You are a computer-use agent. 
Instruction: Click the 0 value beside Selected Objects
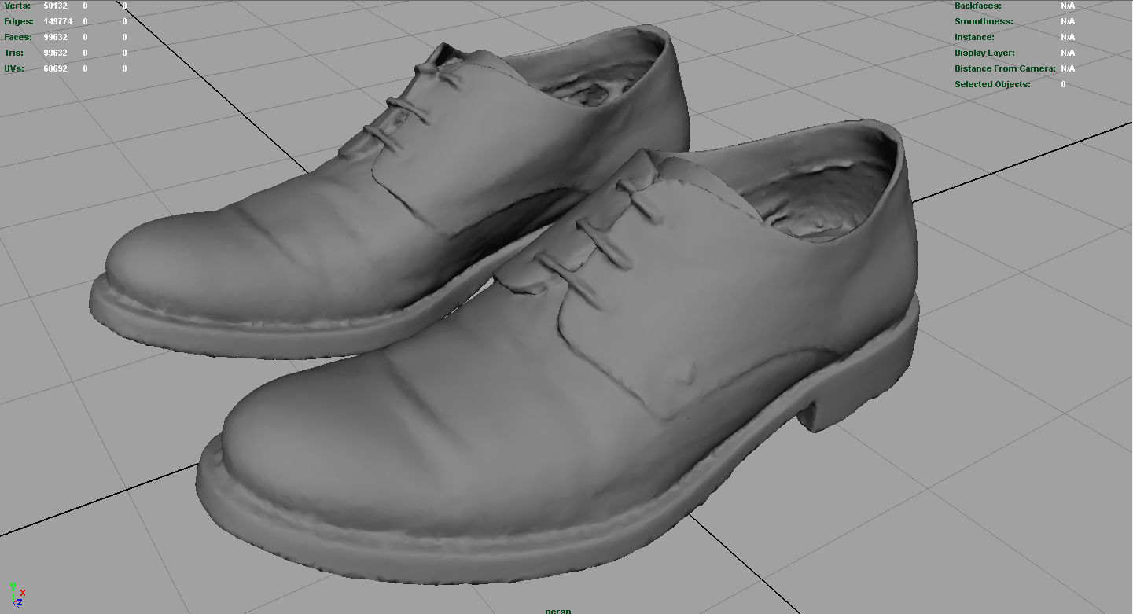click(x=1063, y=84)
